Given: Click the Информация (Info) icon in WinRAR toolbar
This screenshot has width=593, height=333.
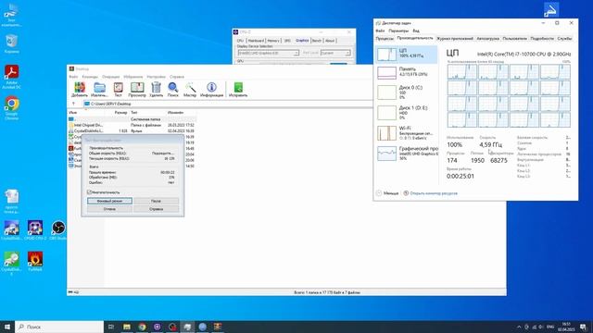Looking at the screenshot, I should tap(211, 90).
